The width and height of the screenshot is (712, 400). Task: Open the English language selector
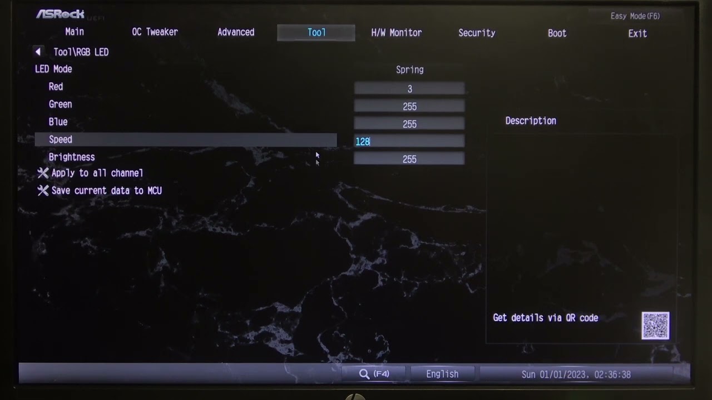pyautogui.click(x=442, y=373)
